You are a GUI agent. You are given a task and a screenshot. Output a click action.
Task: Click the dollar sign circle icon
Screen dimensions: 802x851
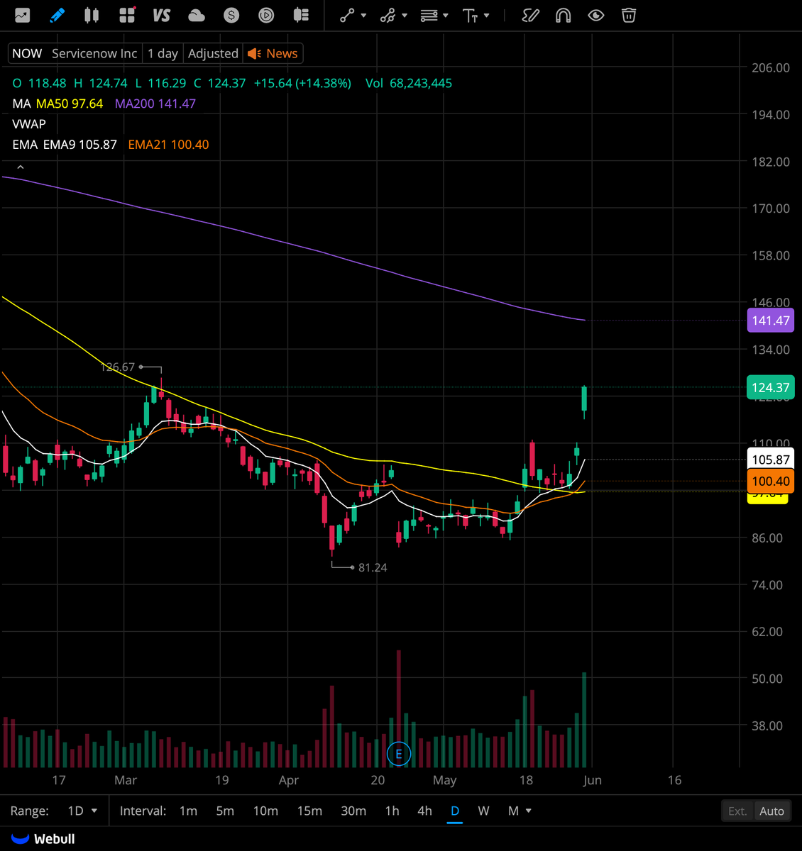(231, 15)
